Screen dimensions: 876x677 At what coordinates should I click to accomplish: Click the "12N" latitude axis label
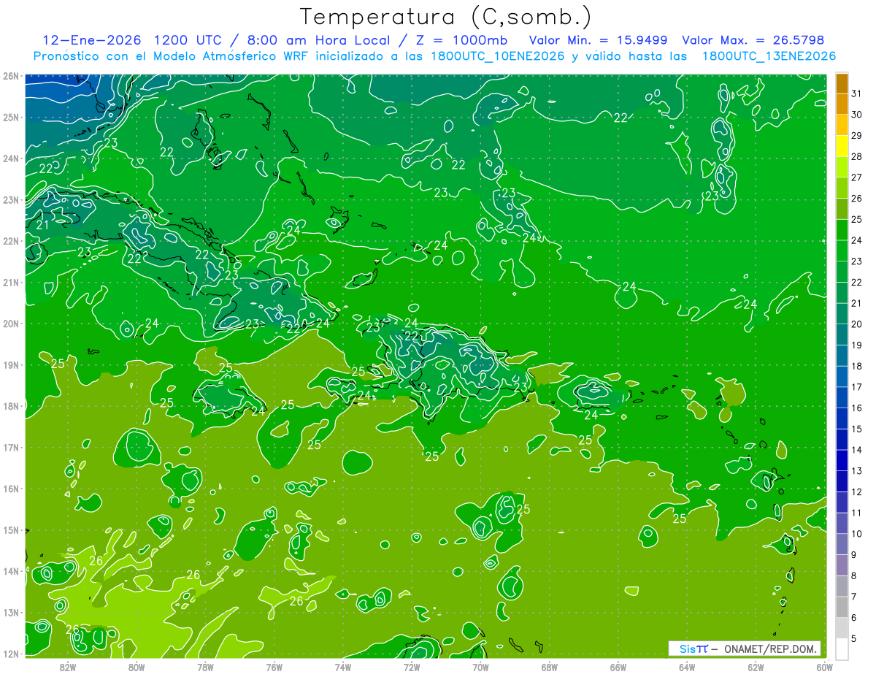click(11, 654)
